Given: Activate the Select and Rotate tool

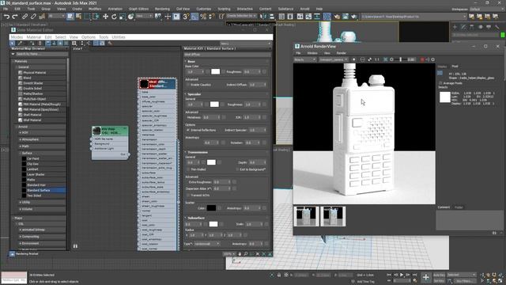Looking at the screenshot, I should (x=114, y=17).
